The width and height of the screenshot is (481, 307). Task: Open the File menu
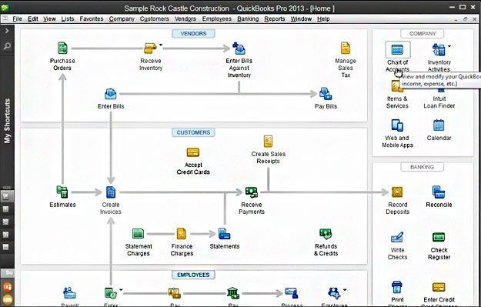pyautogui.click(x=17, y=18)
